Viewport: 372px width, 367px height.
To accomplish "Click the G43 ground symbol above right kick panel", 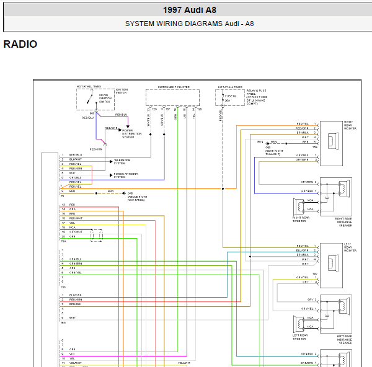I will tap(124, 193).
